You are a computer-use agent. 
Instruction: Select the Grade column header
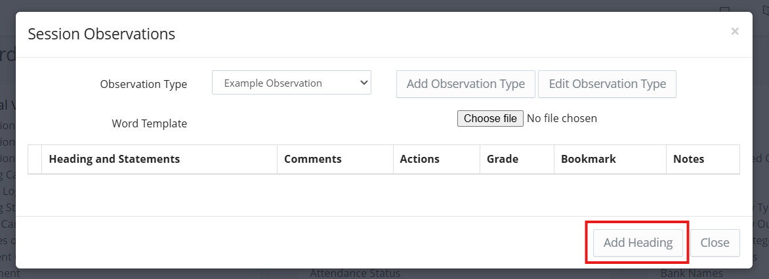(503, 159)
